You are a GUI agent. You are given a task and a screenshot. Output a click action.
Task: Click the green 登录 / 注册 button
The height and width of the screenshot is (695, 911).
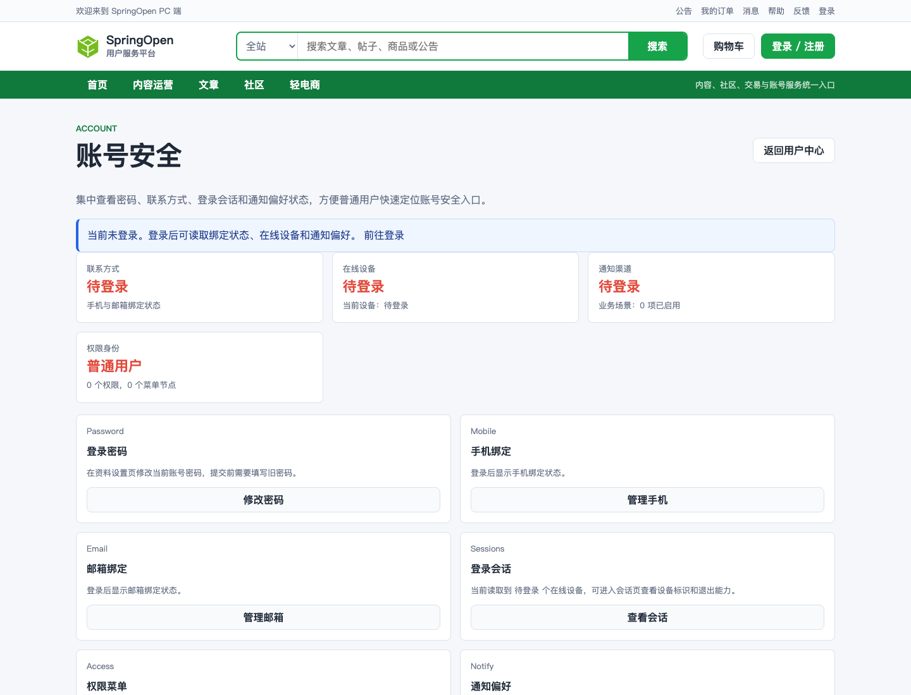pos(798,46)
